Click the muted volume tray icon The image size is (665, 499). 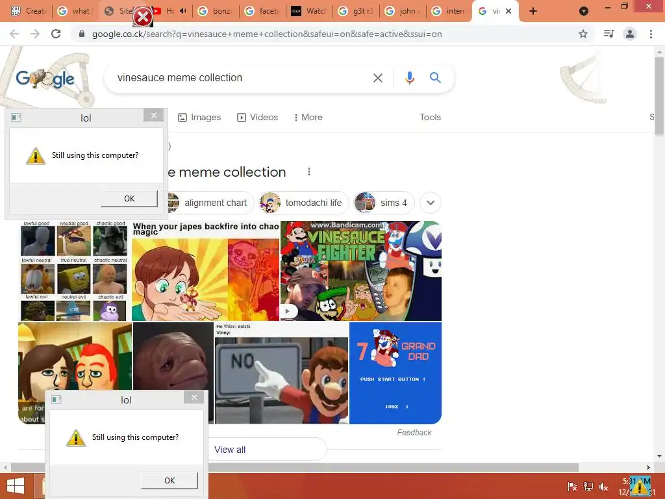[x=603, y=486]
